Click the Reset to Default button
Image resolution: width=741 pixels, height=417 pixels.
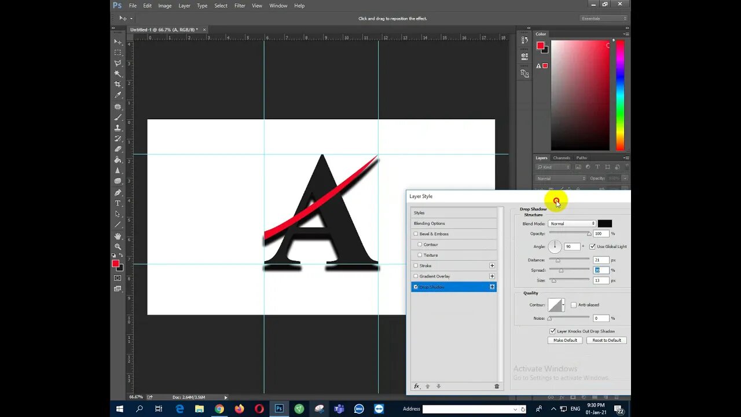pyautogui.click(x=607, y=341)
